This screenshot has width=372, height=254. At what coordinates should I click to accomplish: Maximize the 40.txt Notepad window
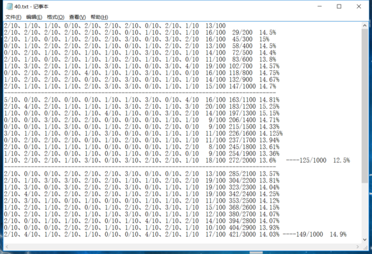pyautogui.click(x=339, y=6)
